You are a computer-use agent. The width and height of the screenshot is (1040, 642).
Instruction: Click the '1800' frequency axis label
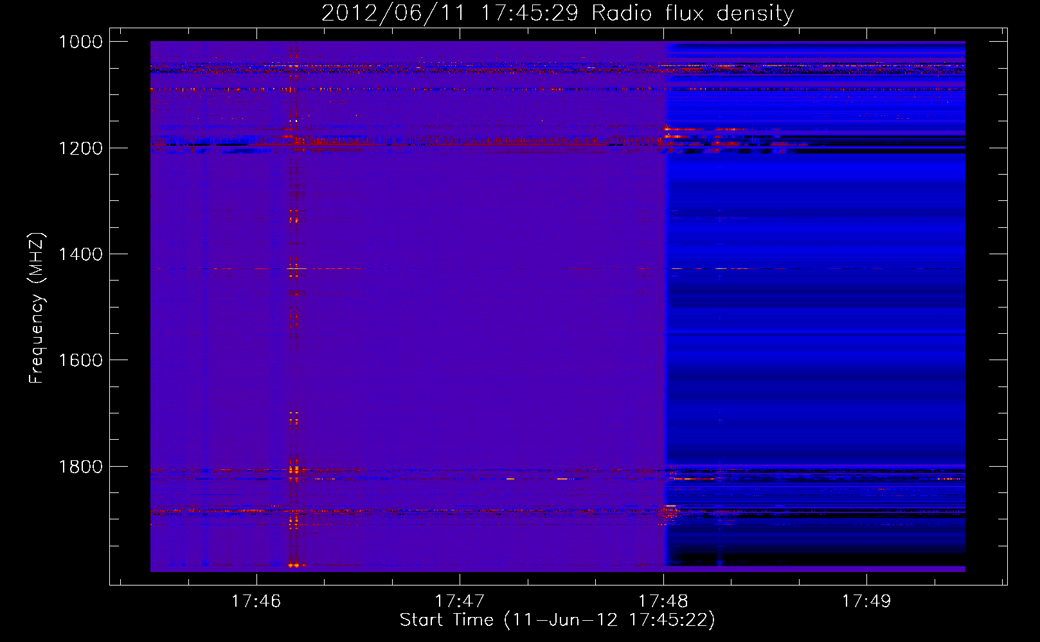[80, 467]
